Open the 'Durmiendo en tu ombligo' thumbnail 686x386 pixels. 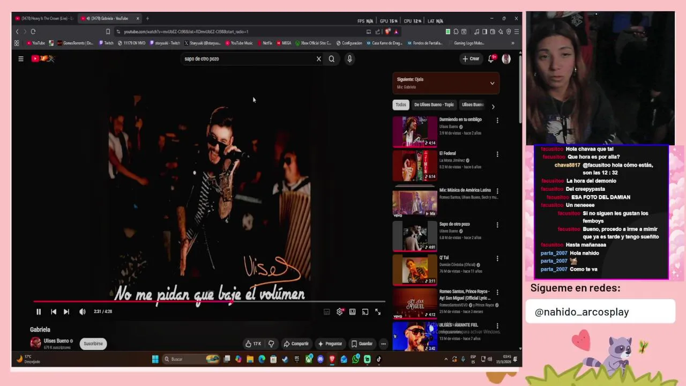[415, 131]
